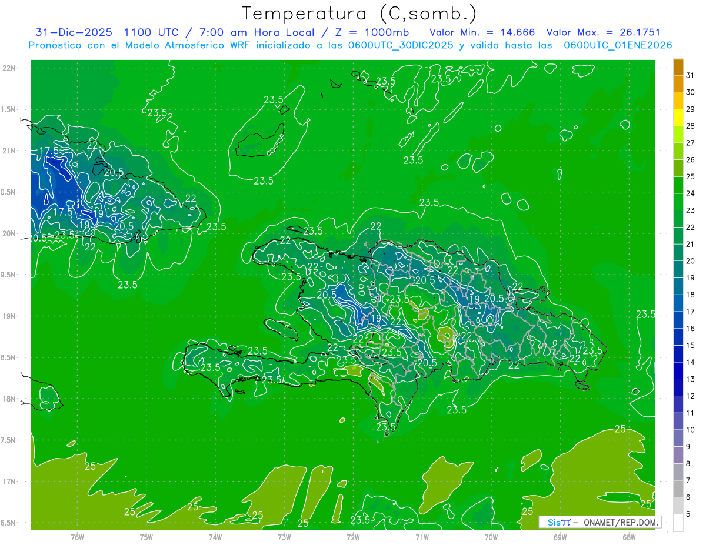Click the "21N" latitude axis label

pyautogui.click(x=9, y=151)
